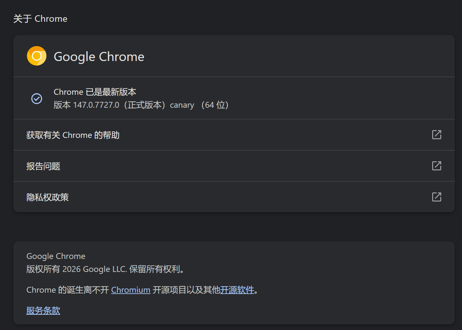Click the canary channel label in version line
462x330 pixels.
click(182, 105)
